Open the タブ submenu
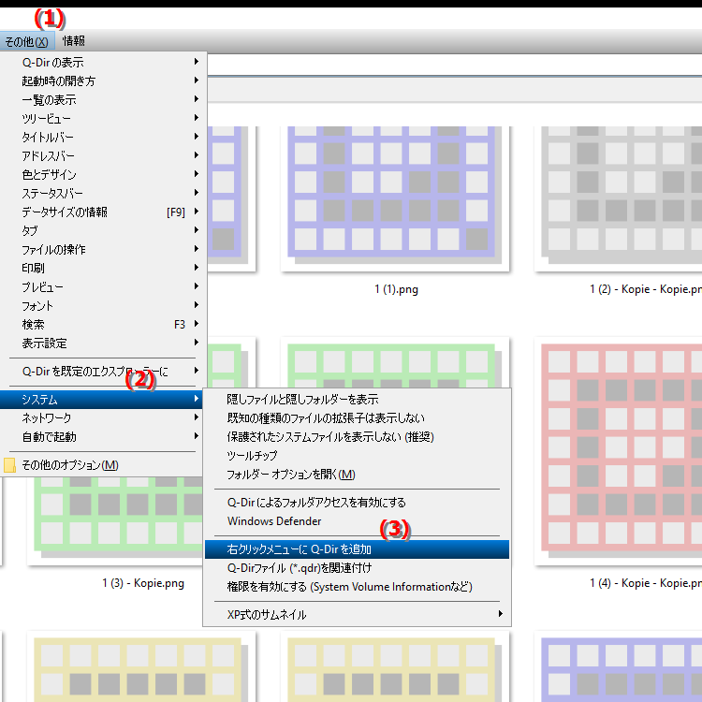The image size is (702, 702). [x=102, y=231]
